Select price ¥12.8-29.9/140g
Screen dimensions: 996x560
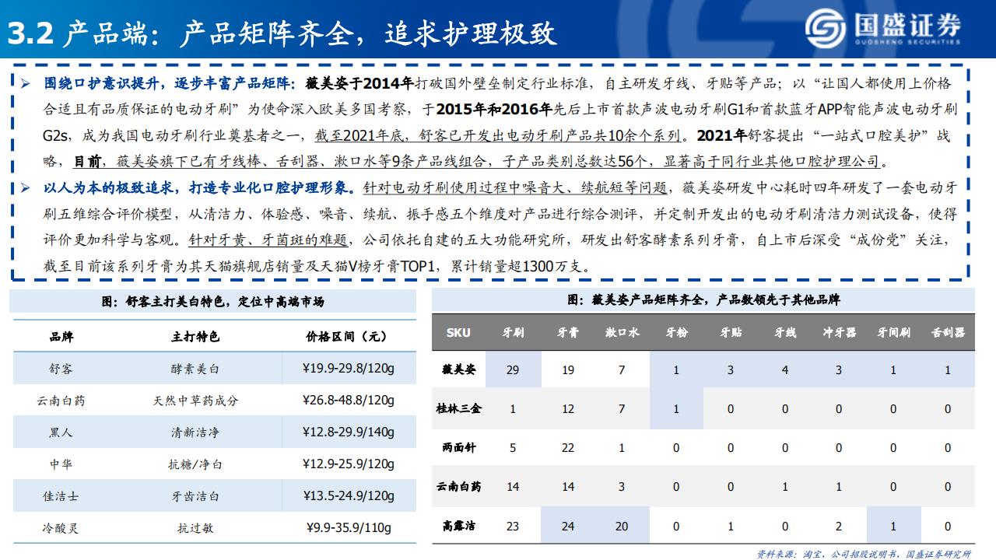click(349, 433)
